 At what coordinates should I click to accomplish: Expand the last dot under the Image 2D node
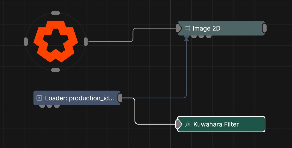209,36
